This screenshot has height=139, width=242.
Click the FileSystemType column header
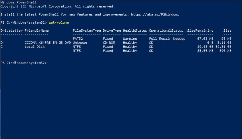[x=87, y=31]
